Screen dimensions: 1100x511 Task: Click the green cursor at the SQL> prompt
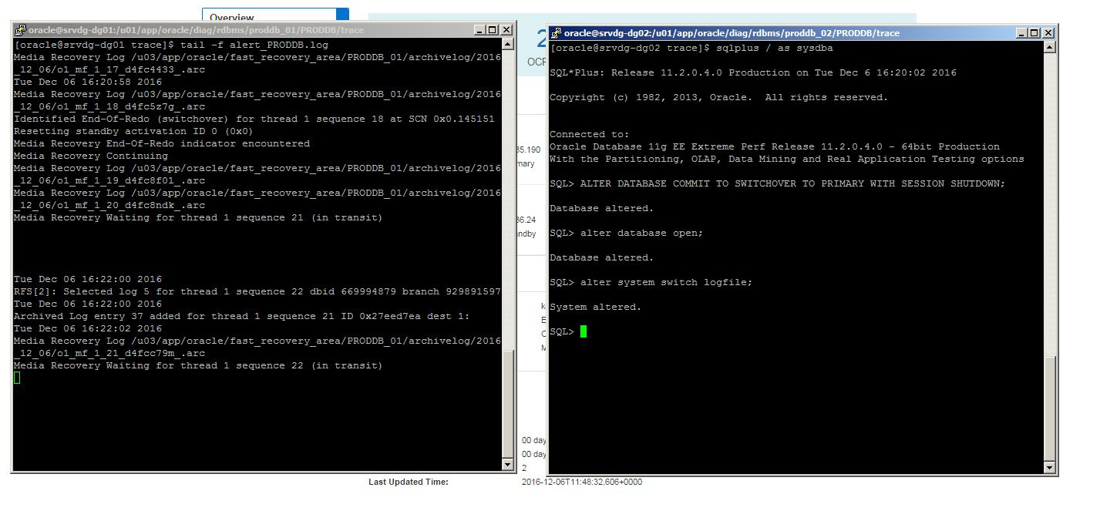click(584, 331)
